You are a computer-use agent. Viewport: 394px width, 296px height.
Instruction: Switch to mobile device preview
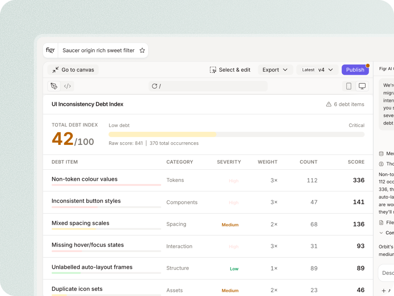349,86
